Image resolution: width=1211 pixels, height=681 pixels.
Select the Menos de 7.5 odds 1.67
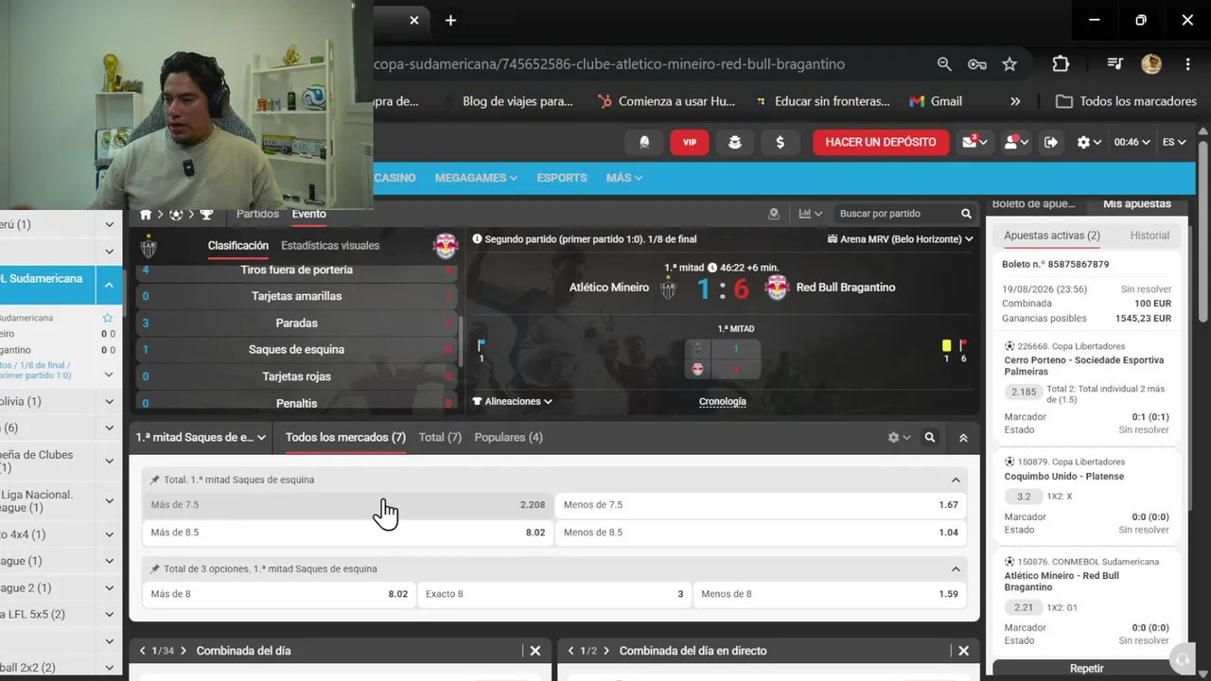(x=762, y=505)
